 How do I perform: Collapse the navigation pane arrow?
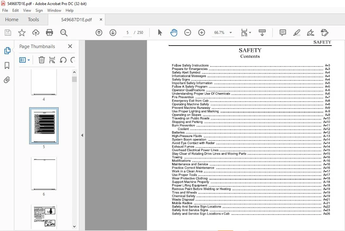[82, 135]
